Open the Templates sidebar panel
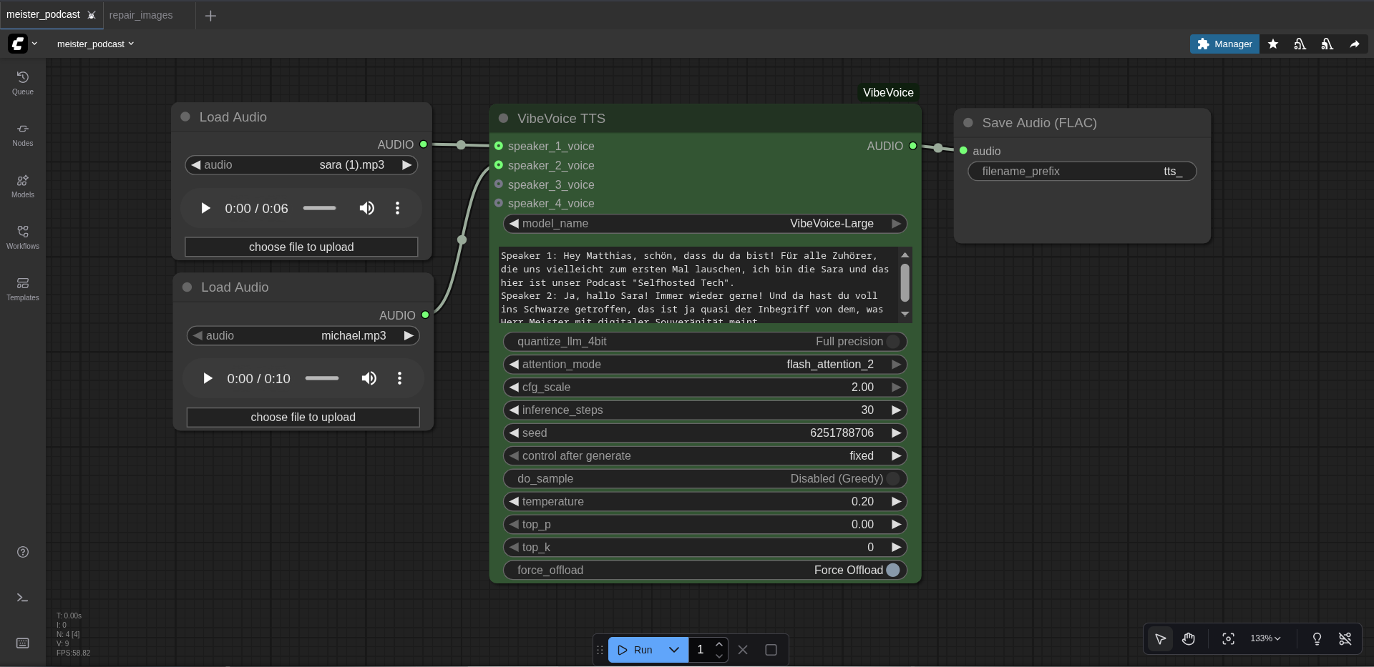This screenshot has width=1374, height=667. 22,288
